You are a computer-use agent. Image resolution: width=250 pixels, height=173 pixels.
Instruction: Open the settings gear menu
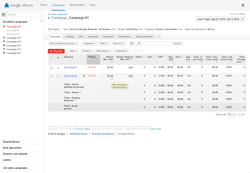click(243, 5)
